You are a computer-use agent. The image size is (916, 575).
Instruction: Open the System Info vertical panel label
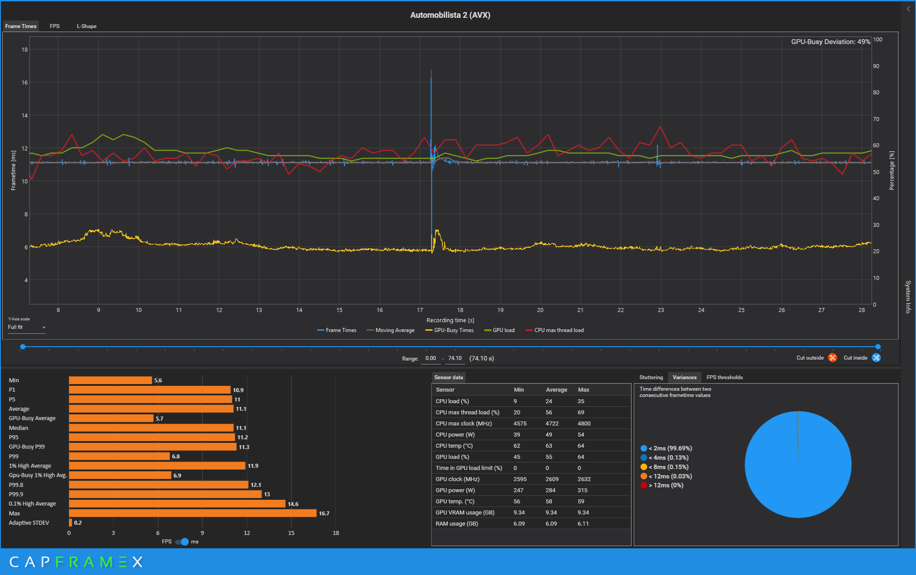[x=908, y=297]
